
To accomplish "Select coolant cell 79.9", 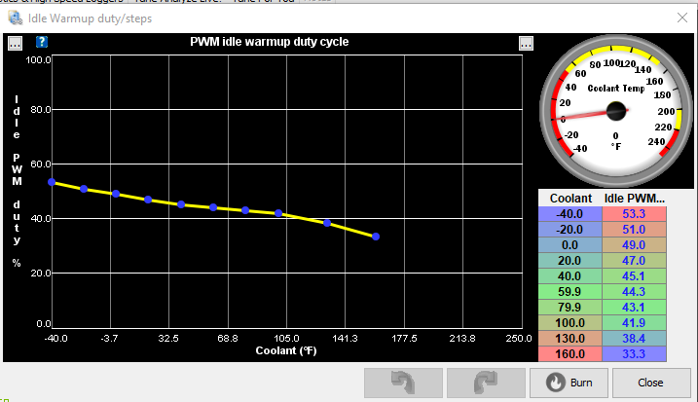I will [x=570, y=308].
